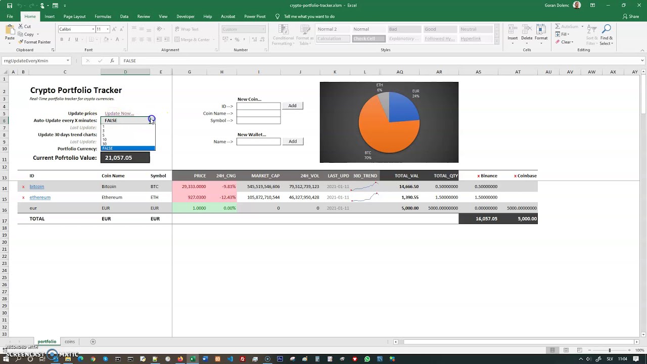Collapse the ribbon with the chevron
Viewport: 647px width, 364px height.
point(642,50)
